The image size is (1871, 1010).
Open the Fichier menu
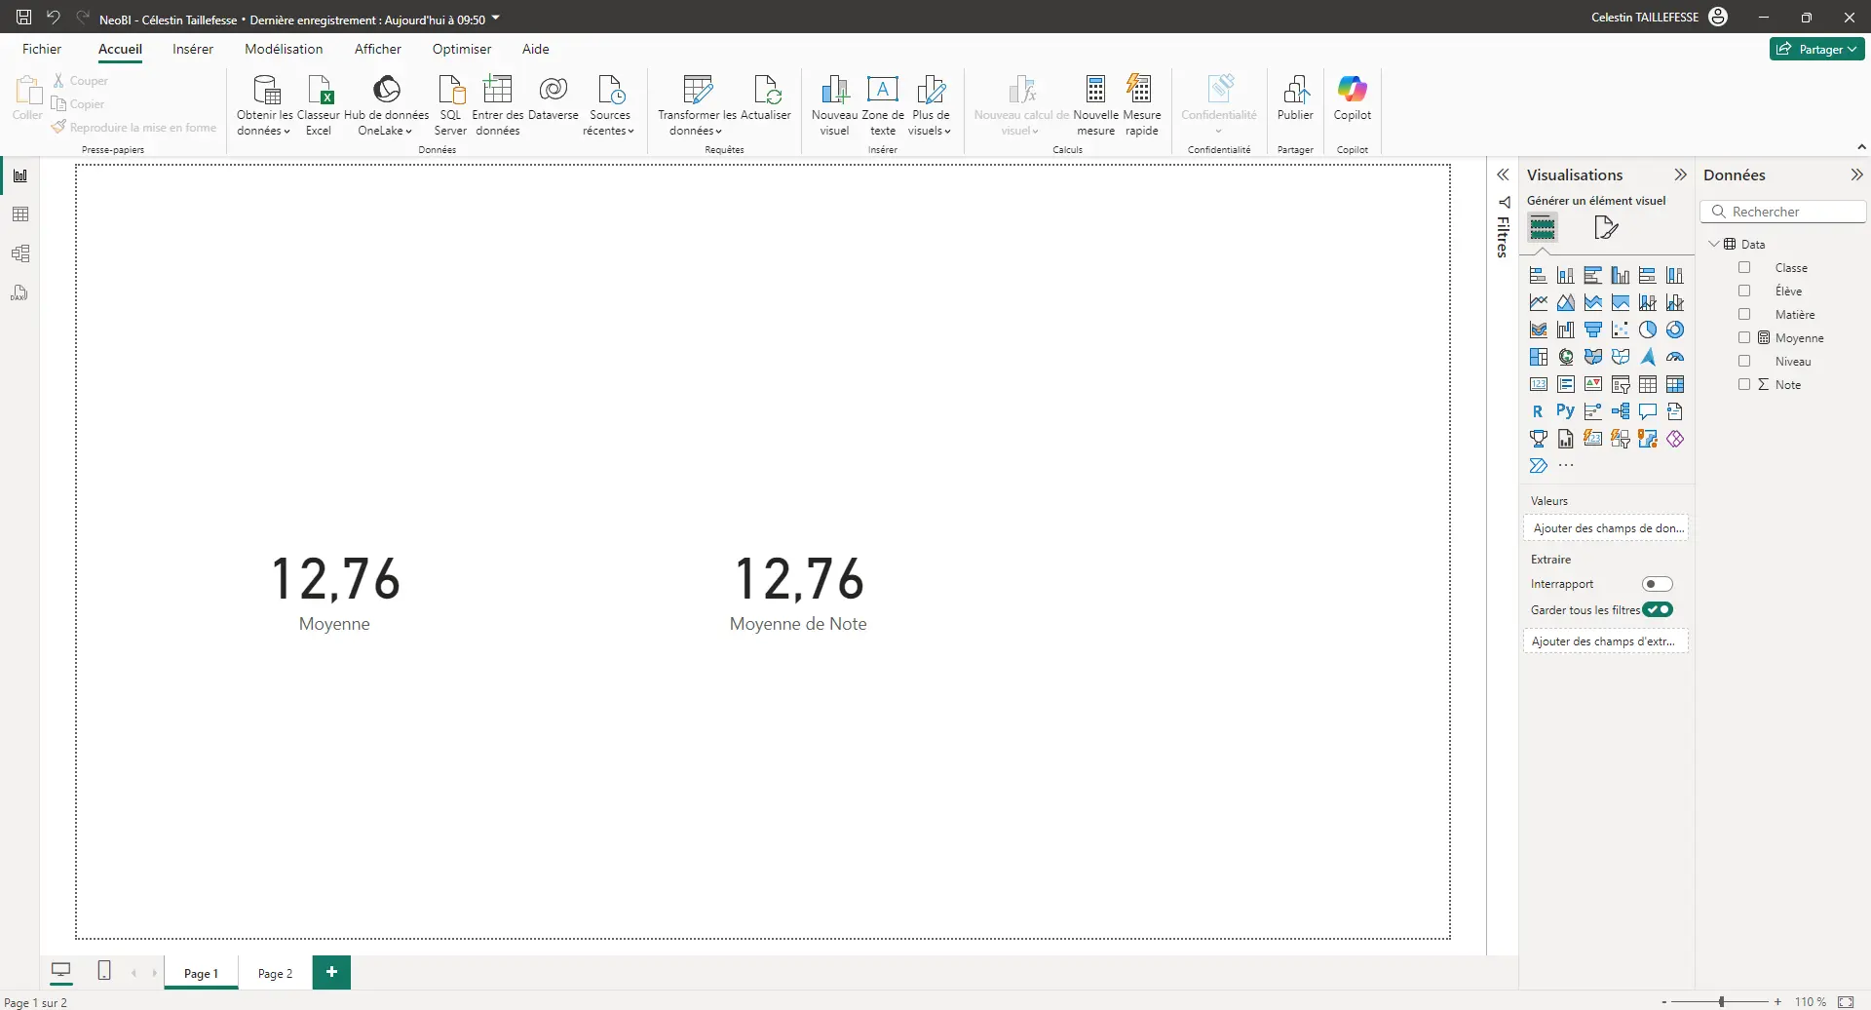pyautogui.click(x=42, y=49)
